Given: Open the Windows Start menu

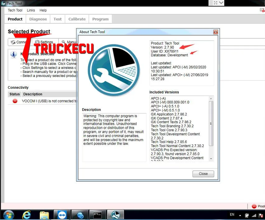Looking at the screenshot, I should [x=8, y=215].
